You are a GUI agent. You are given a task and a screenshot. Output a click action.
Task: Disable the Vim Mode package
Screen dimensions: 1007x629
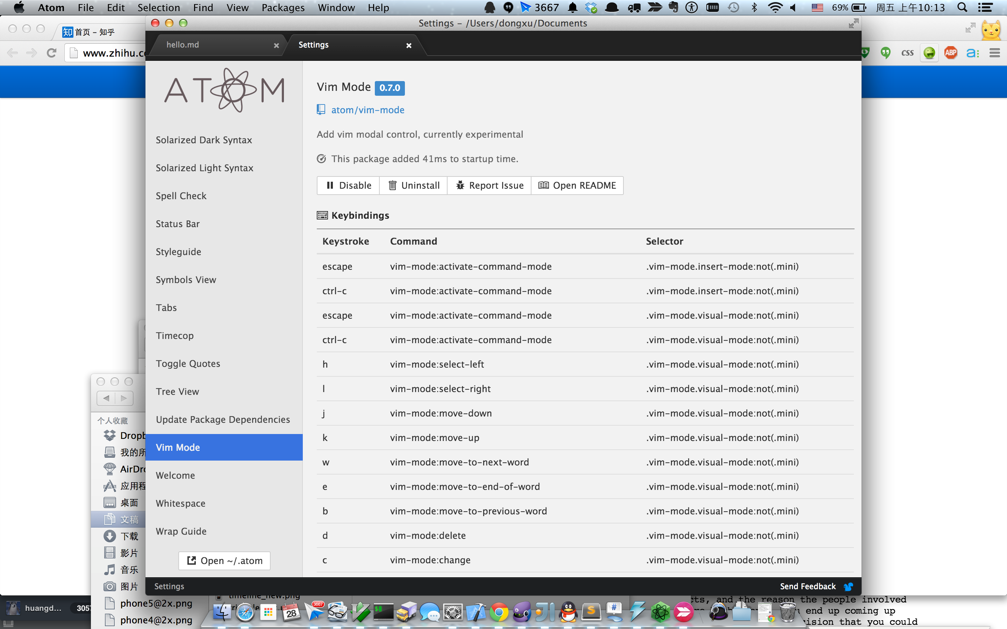click(348, 186)
